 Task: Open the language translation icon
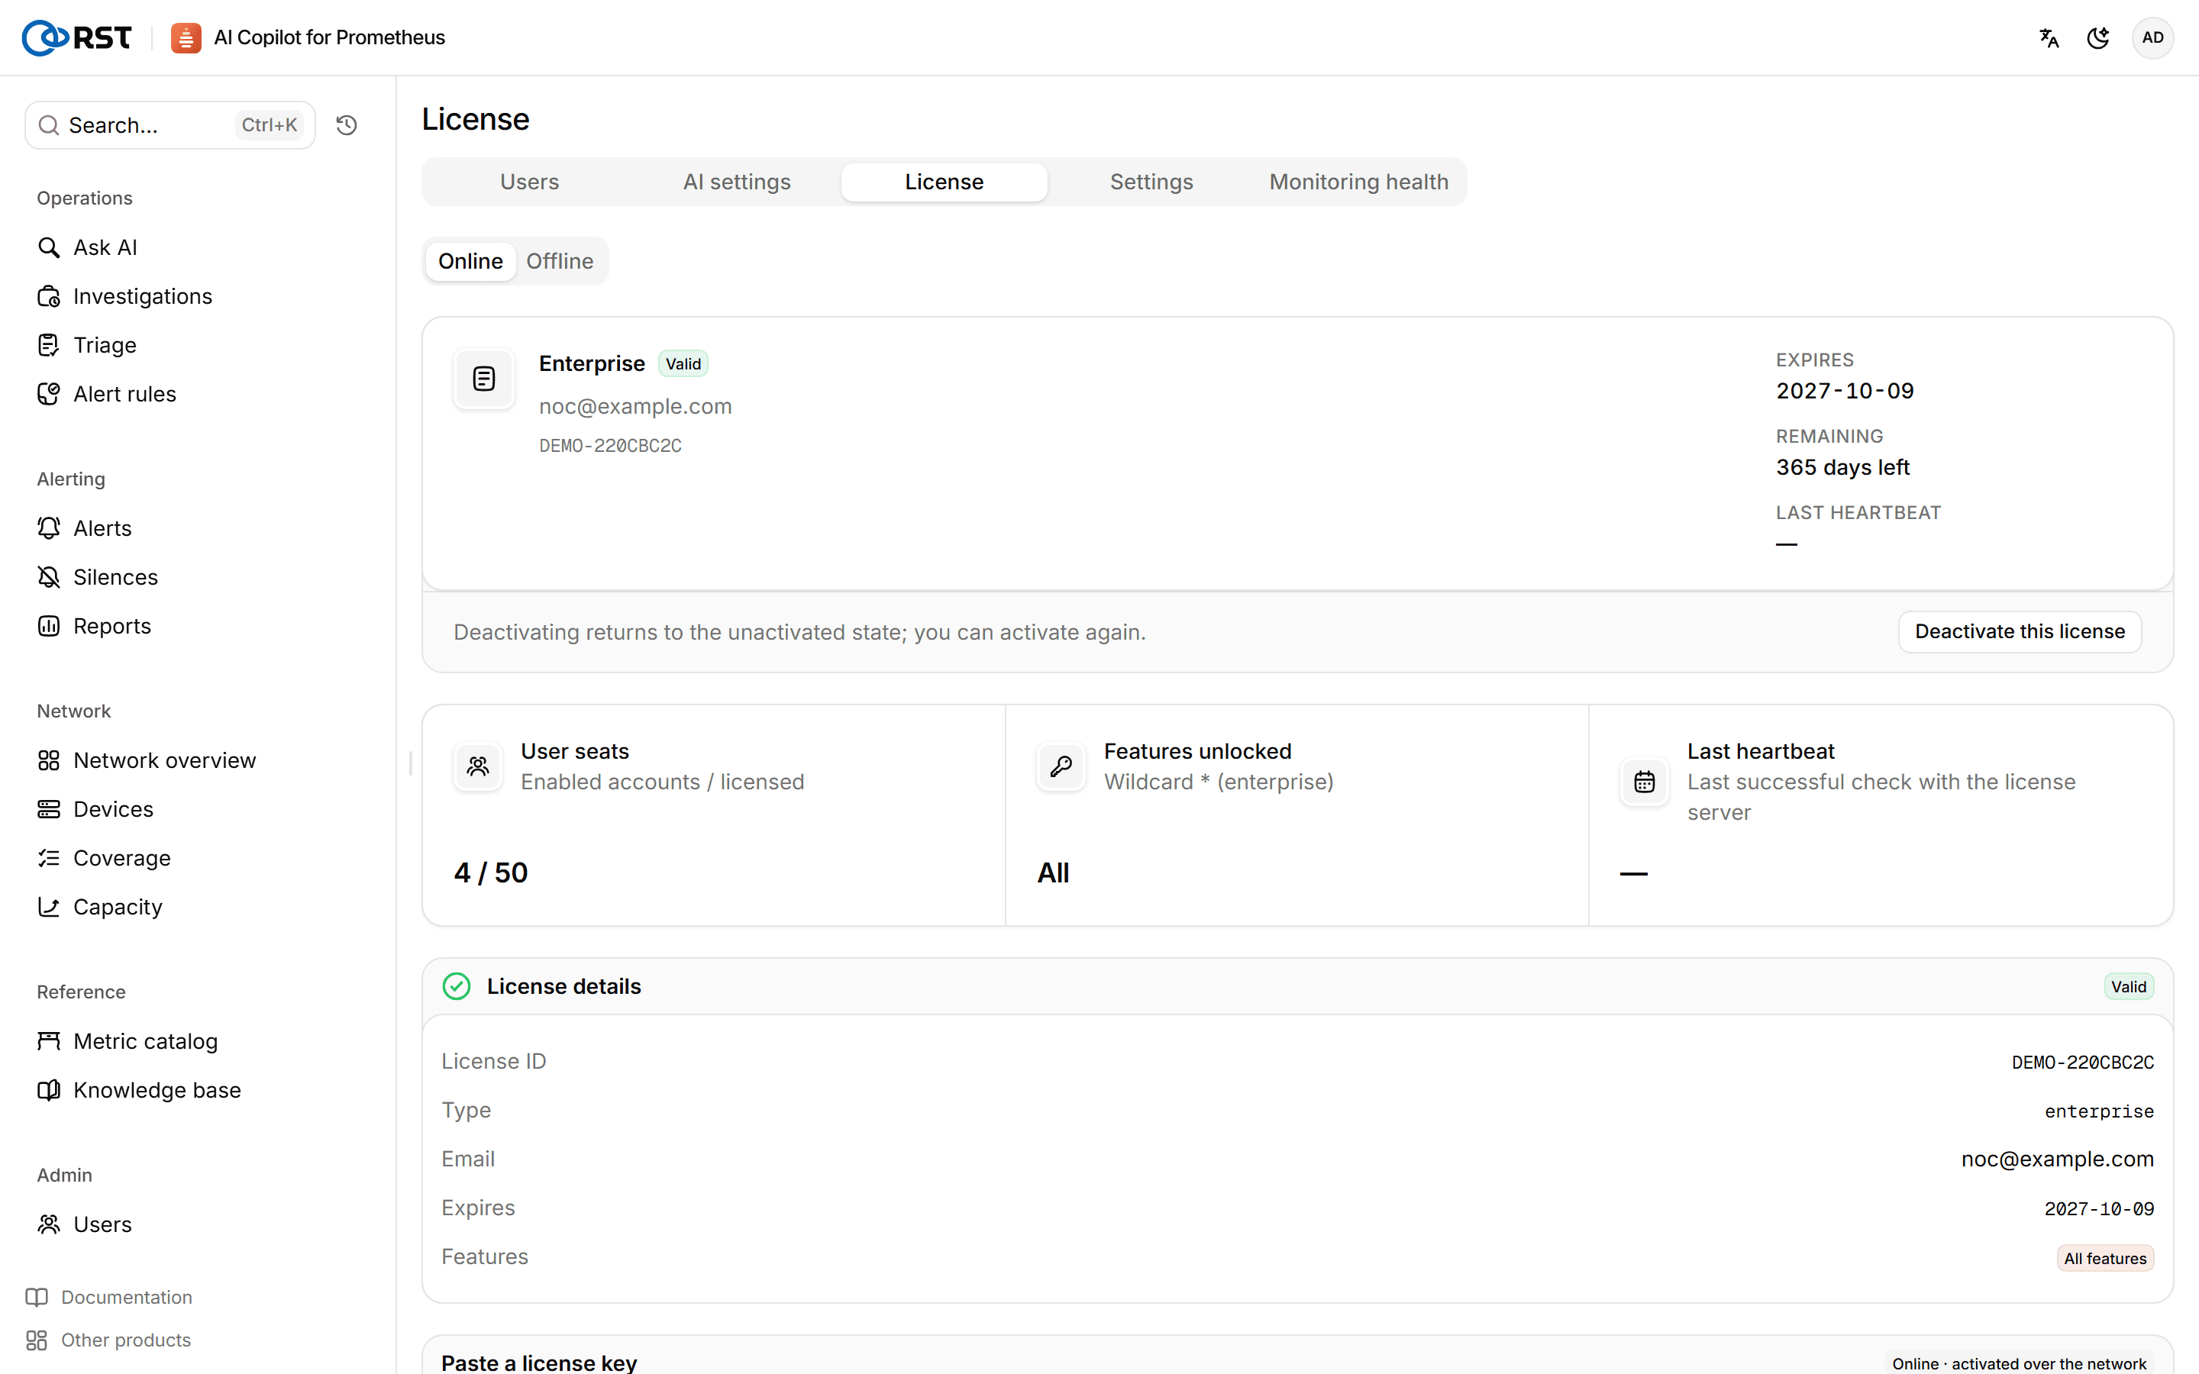click(2048, 37)
